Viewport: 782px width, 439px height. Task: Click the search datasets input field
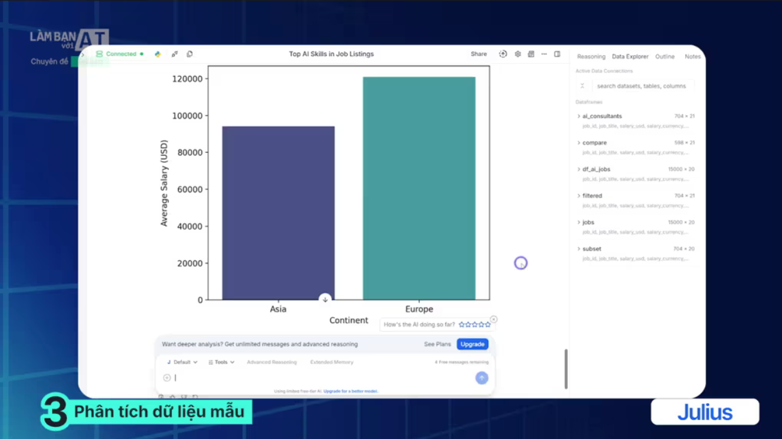pos(641,86)
